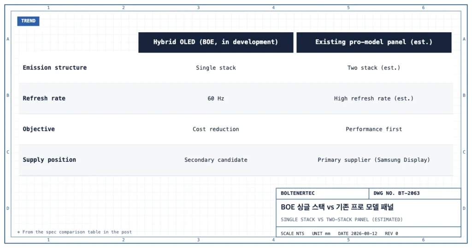Select the 'Secondary candidate' cell

[216, 160]
